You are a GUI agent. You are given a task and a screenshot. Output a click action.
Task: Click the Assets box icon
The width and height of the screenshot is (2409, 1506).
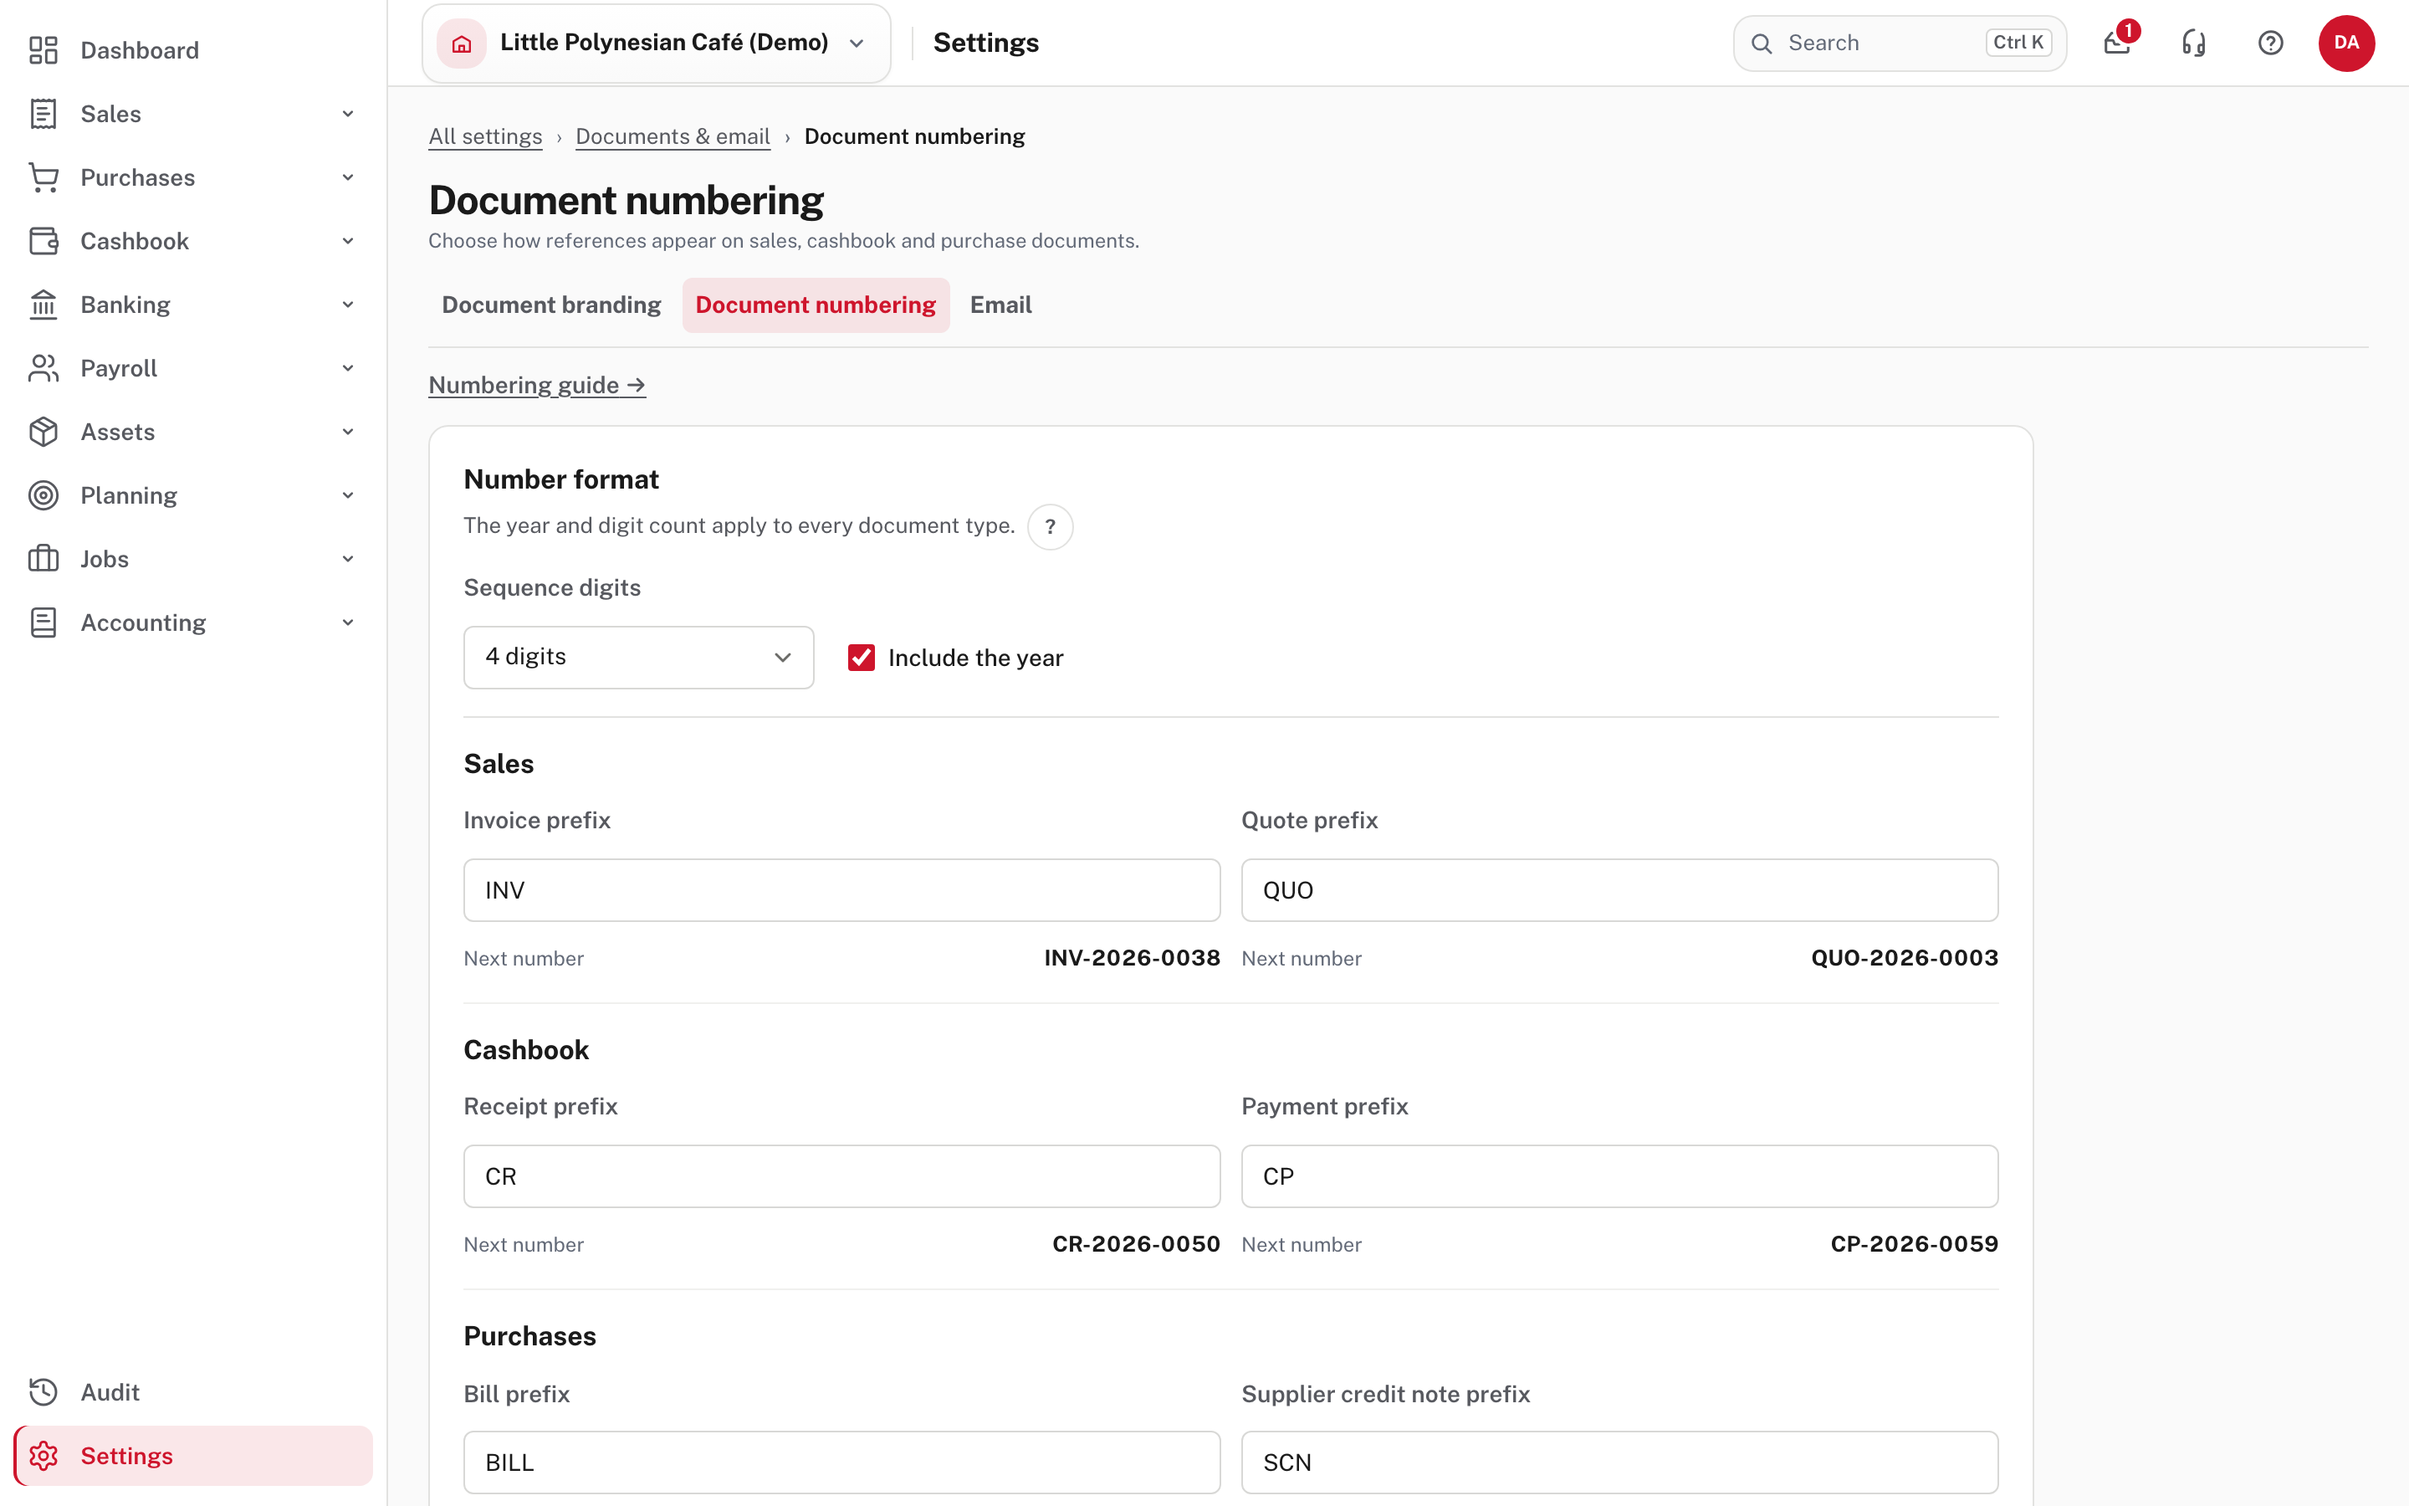43,433
